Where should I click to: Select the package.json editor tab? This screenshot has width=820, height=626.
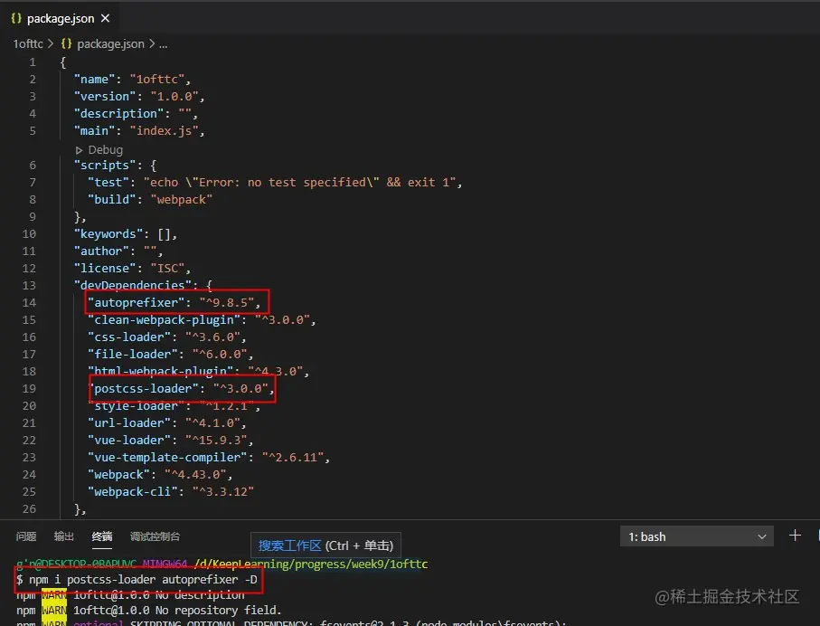click(x=60, y=18)
